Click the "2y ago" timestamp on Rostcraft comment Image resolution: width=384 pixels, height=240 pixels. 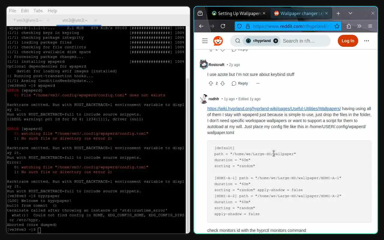234,65
